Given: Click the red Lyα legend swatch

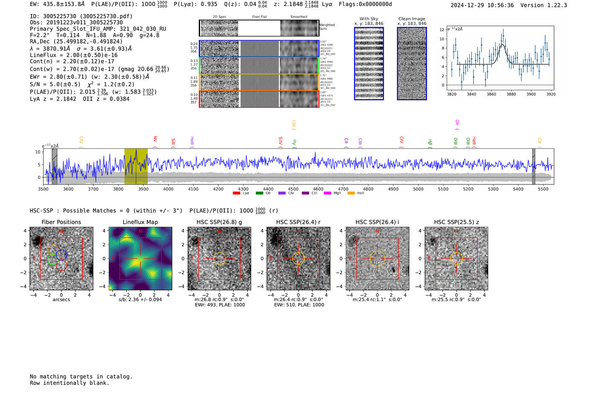Looking at the screenshot, I should 236,193.
